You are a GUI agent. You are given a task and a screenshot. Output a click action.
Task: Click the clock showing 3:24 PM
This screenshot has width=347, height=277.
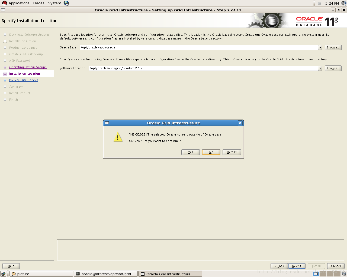(332, 3)
